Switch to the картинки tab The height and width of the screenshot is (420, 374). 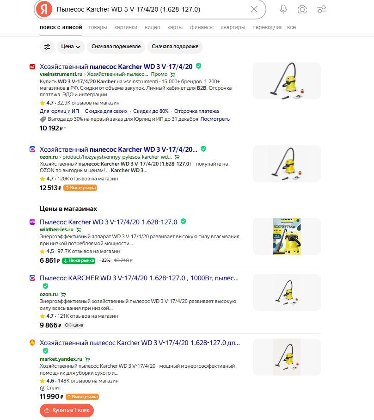126,27
